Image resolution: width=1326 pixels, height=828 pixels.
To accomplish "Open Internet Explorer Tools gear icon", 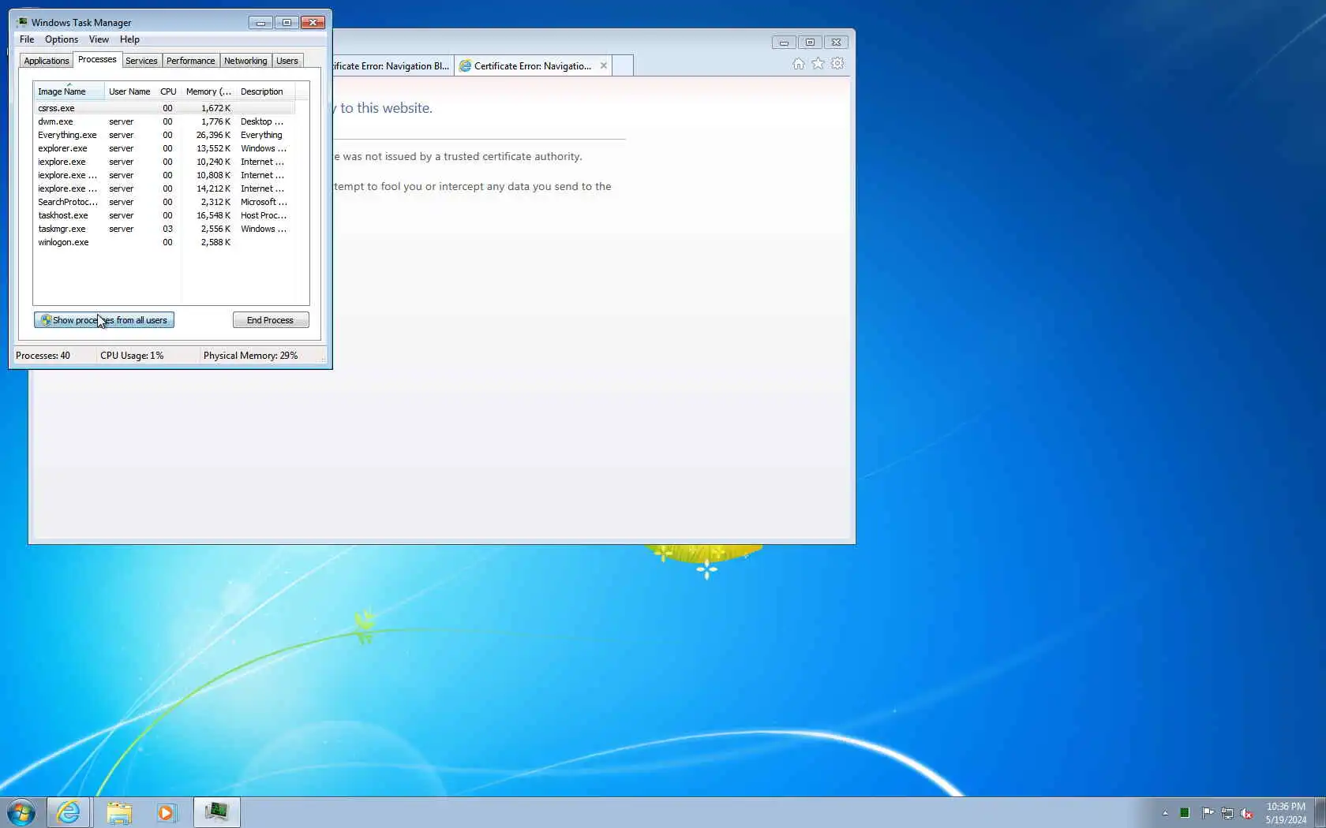I will 837,64.
